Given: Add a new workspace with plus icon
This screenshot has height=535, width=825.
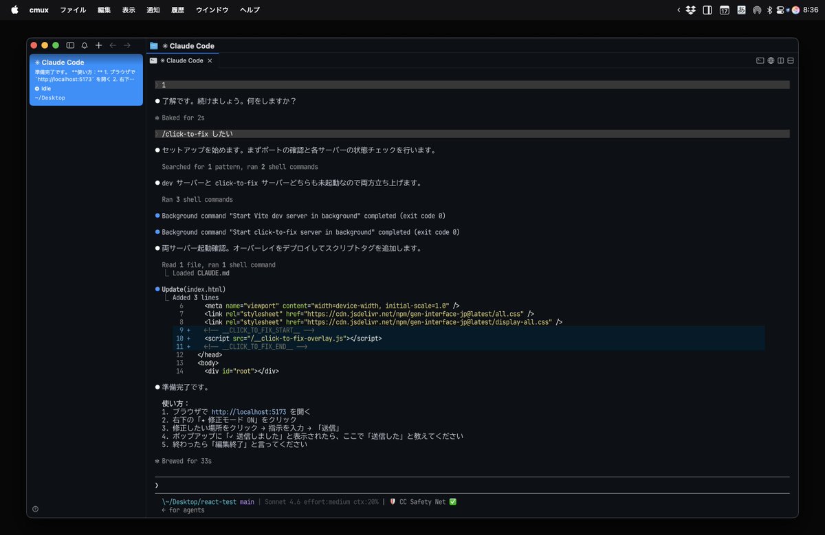Looking at the screenshot, I should click(x=98, y=45).
